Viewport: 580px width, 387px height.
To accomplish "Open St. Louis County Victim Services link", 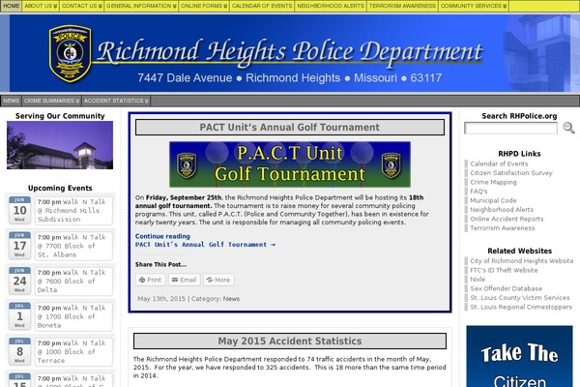I will (520, 298).
